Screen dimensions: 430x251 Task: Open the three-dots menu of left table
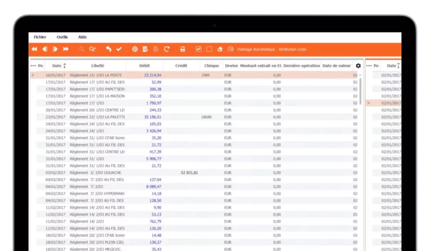tap(33, 66)
